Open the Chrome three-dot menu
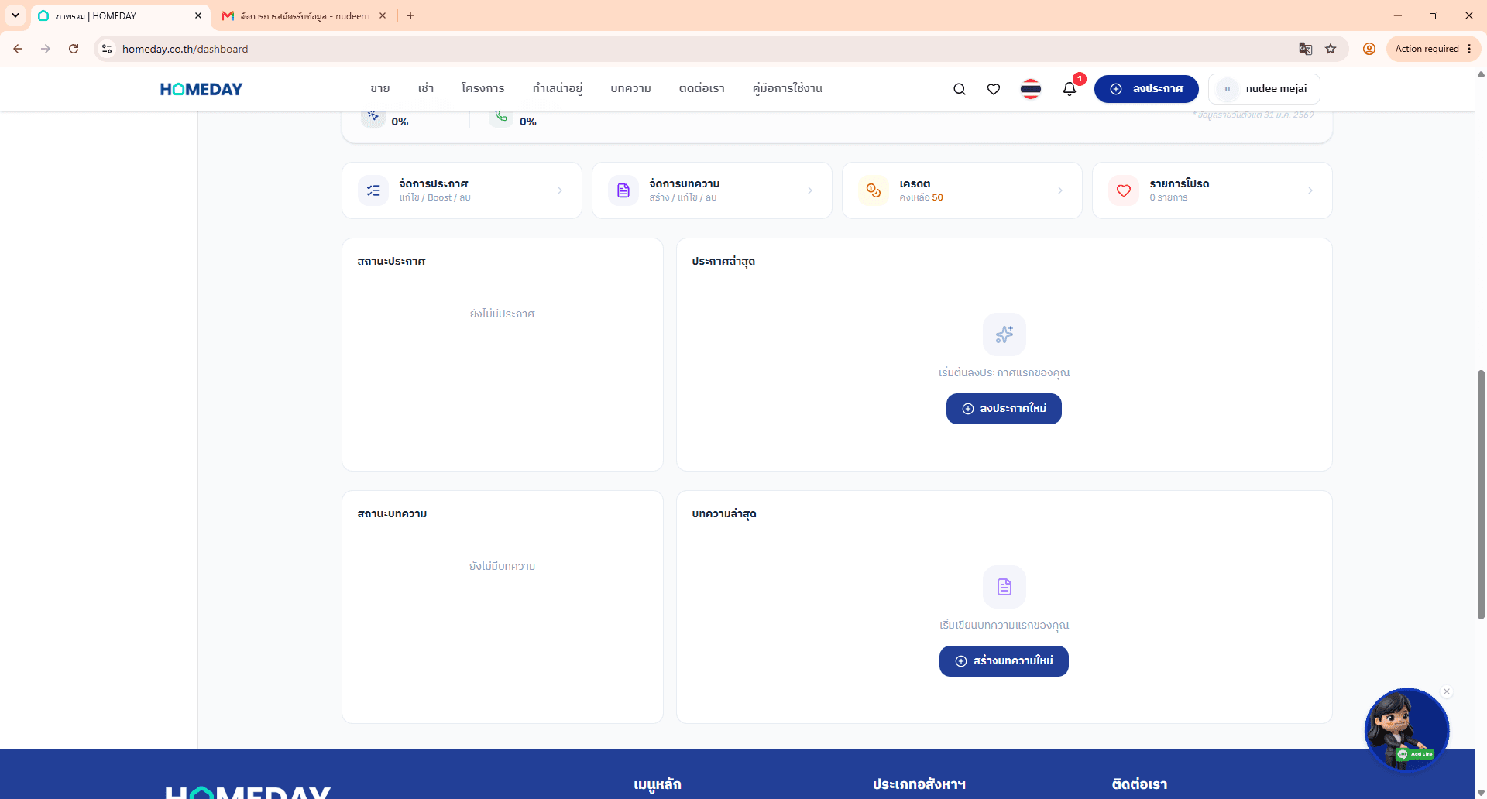 tap(1469, 49)
